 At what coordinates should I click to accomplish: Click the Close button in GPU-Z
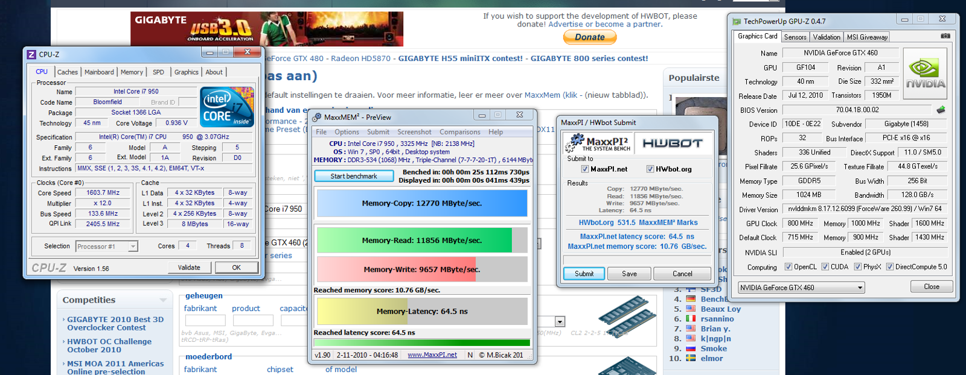click(x=932, y=286)
